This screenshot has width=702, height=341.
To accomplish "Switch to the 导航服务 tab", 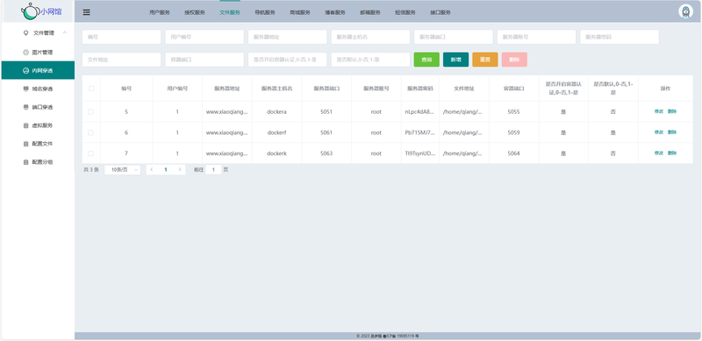I will [265, 12].
